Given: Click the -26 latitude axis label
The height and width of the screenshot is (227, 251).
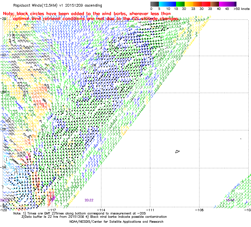Looking at the screenshot, I should 3,129.
